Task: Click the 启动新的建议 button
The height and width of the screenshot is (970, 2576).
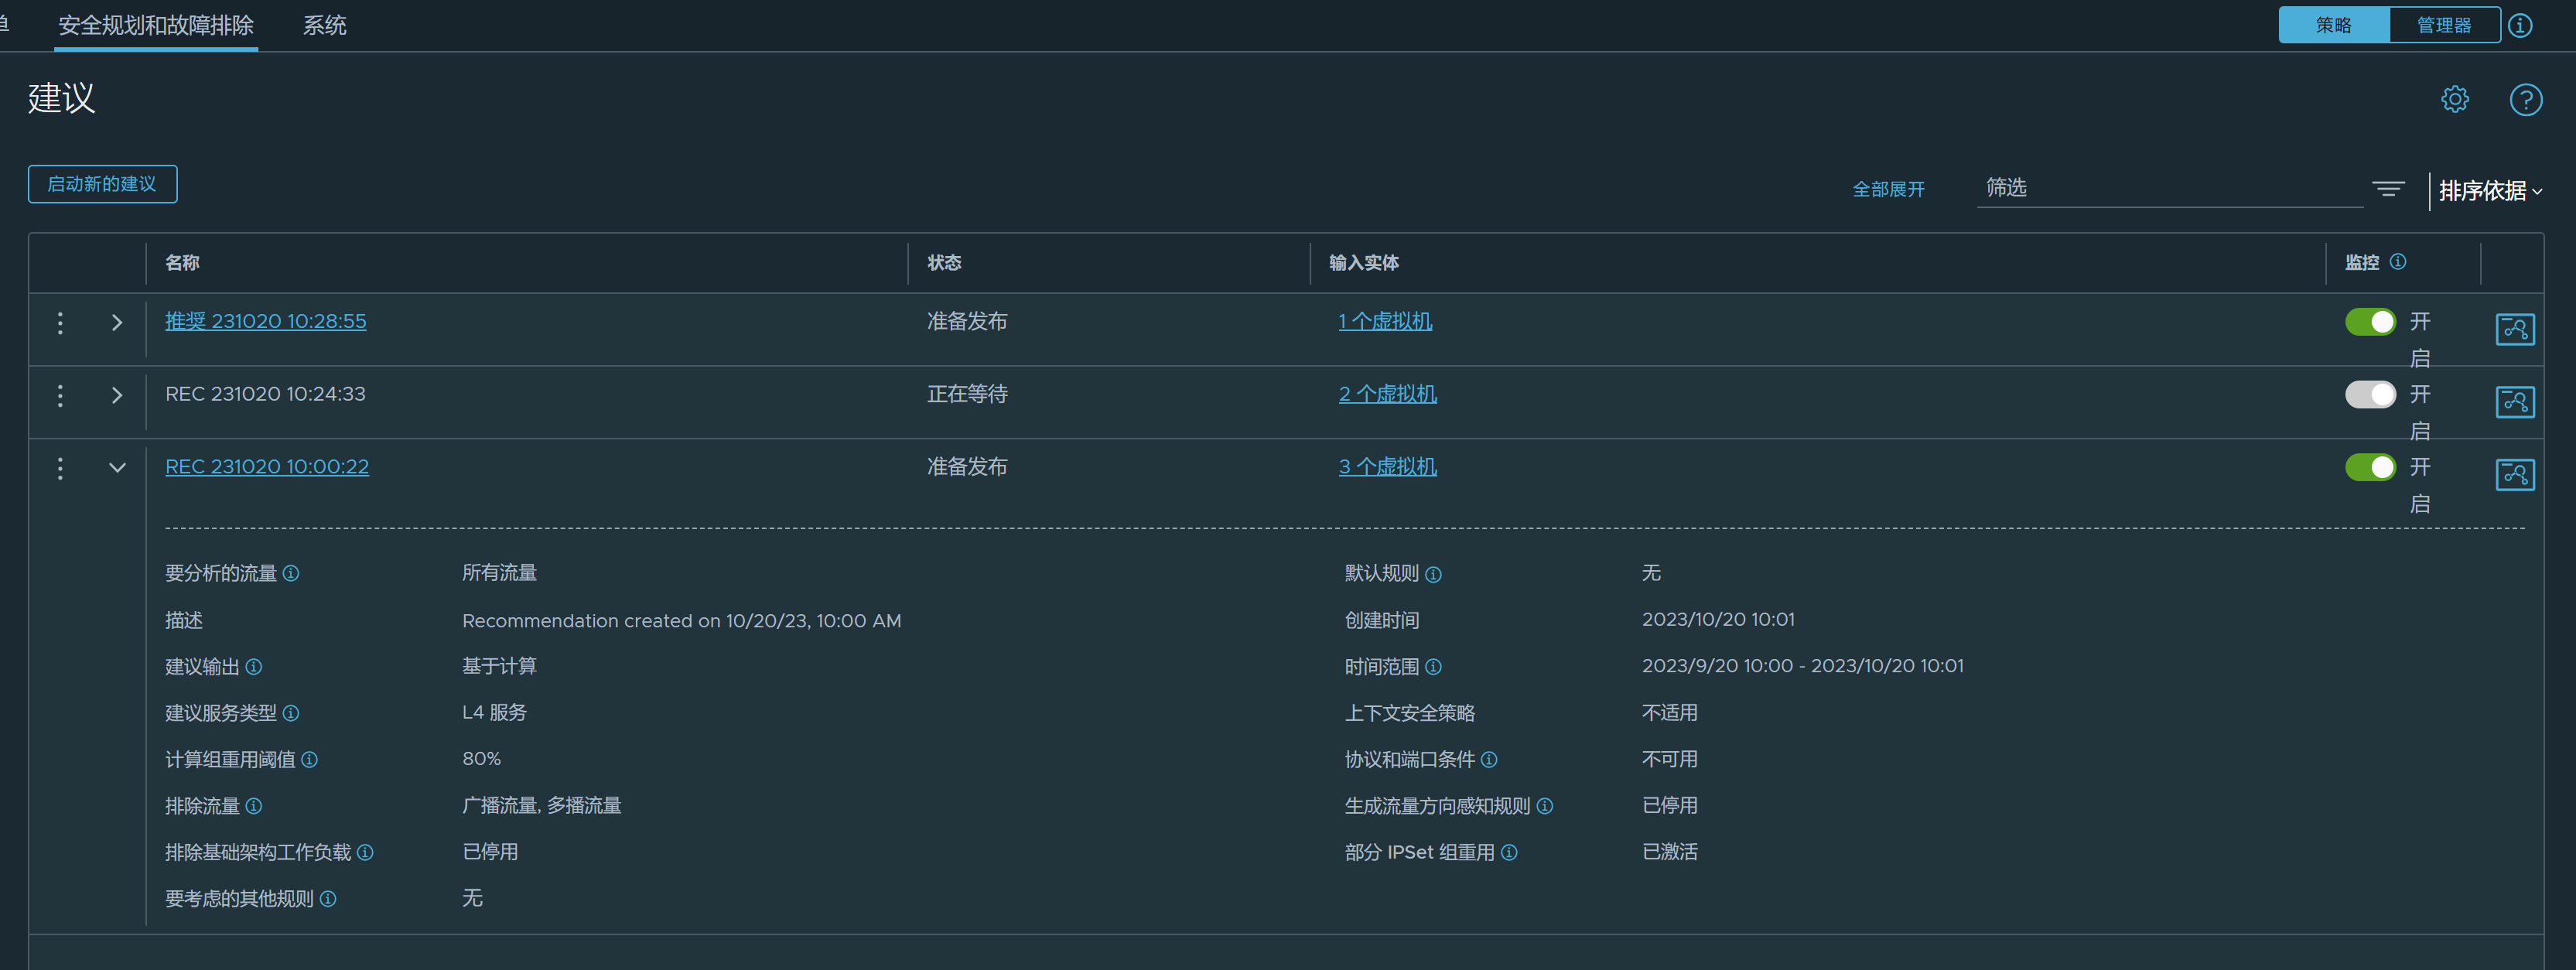Action: (x=102, y=184)
